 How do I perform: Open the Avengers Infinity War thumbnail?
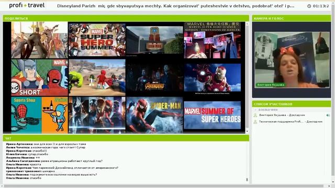154,78
